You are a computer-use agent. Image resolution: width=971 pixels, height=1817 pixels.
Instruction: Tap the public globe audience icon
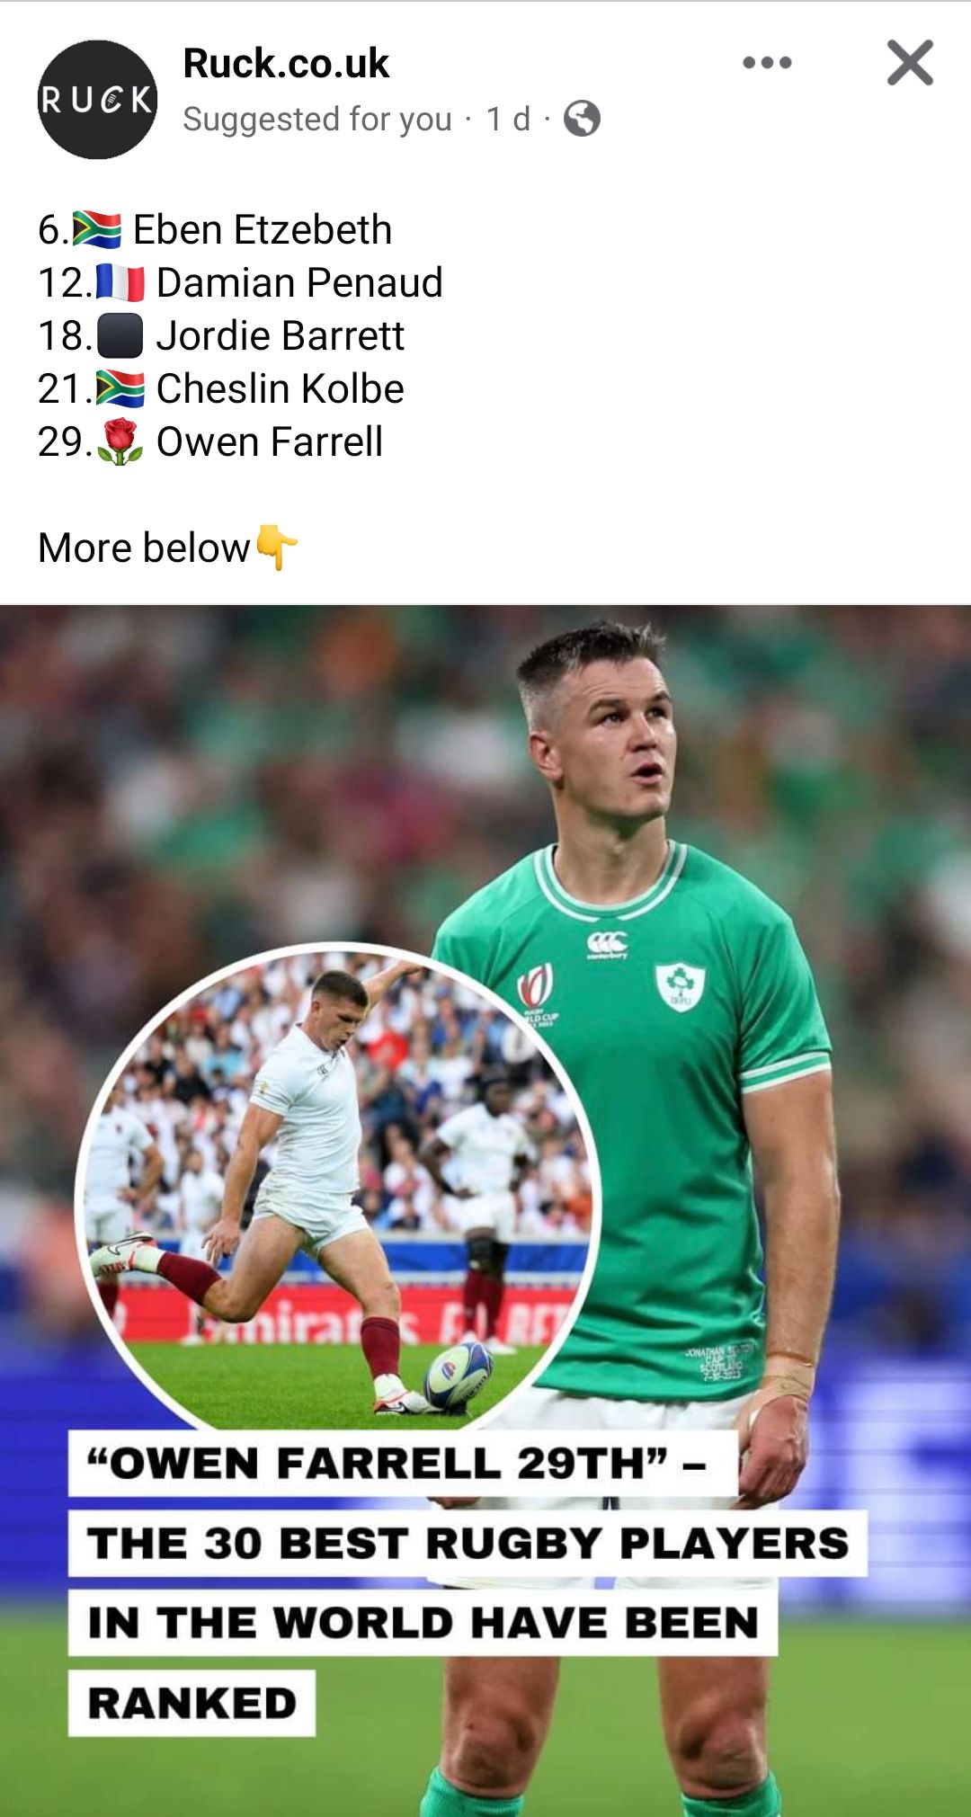[x=582, y=119]
